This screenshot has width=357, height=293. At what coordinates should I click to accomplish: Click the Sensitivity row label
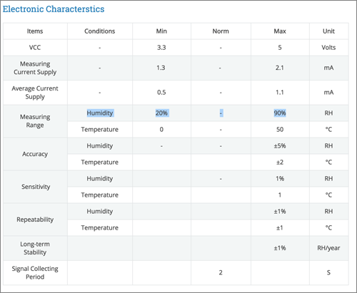click(x=36, y=187)
